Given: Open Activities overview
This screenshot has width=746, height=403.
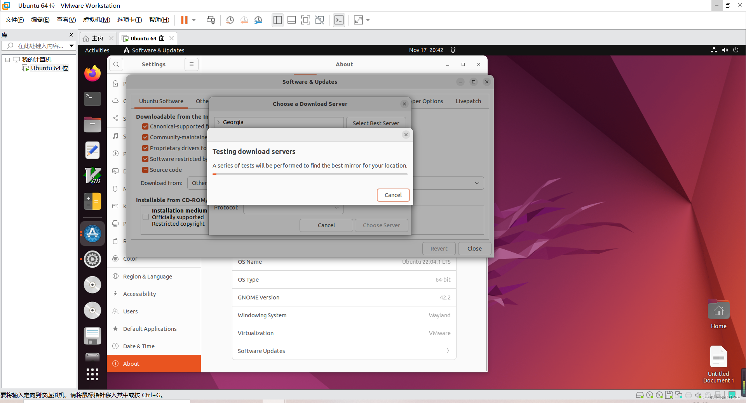Looking at the screenshot, I should (x=97, y=50).
